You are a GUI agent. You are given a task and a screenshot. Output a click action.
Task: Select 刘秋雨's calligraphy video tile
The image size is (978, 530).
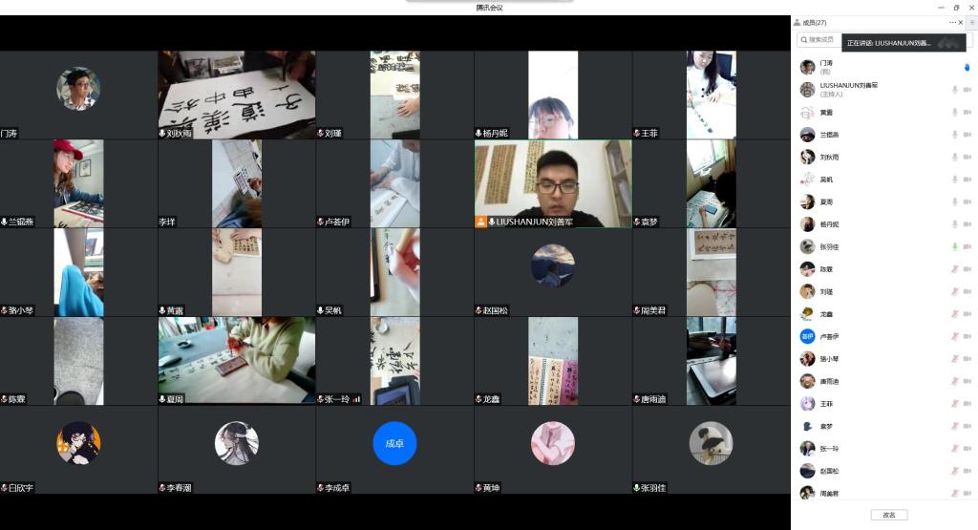coord(236,95)
